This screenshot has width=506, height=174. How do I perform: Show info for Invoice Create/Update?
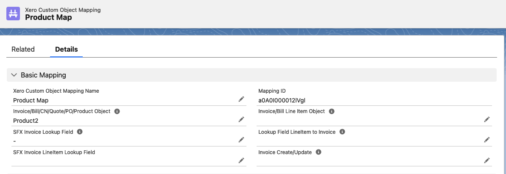click(x=319, y=152)
